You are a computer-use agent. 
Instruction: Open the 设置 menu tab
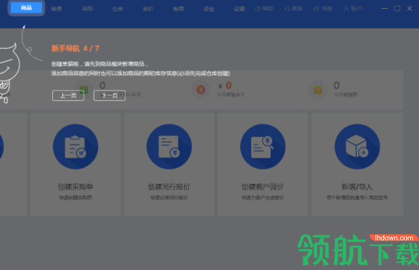pyautogui.click(x=240, y=9)
